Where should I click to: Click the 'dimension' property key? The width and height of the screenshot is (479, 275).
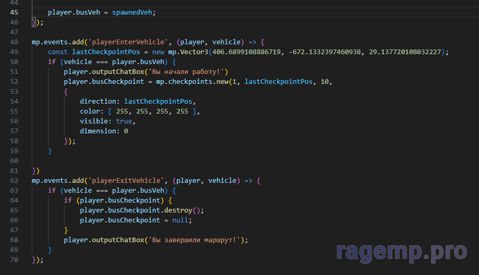pyautogui.click(x=98, y=131)
